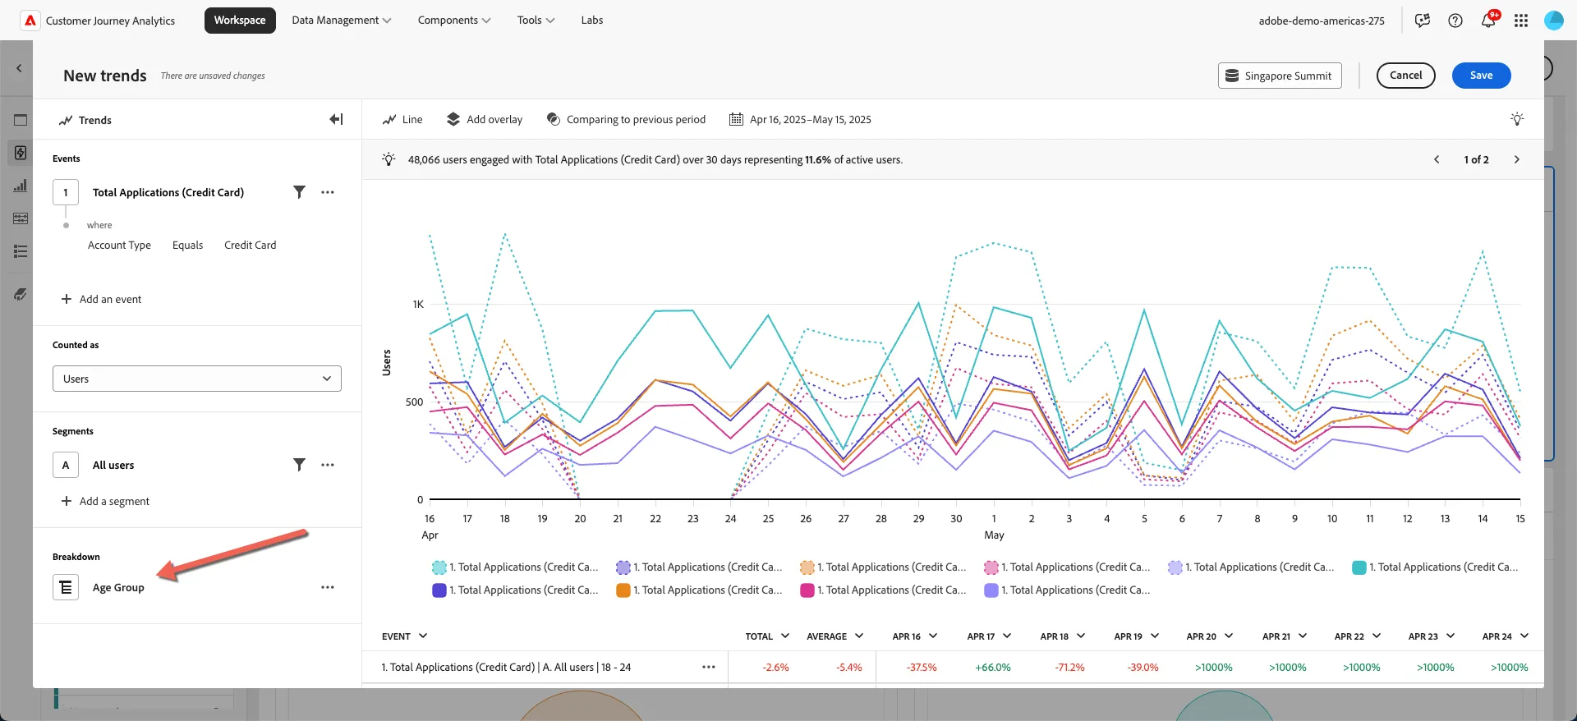Open the Help question mark icon
Screen dimensions: 1577x721
(x=1455, y=21)
